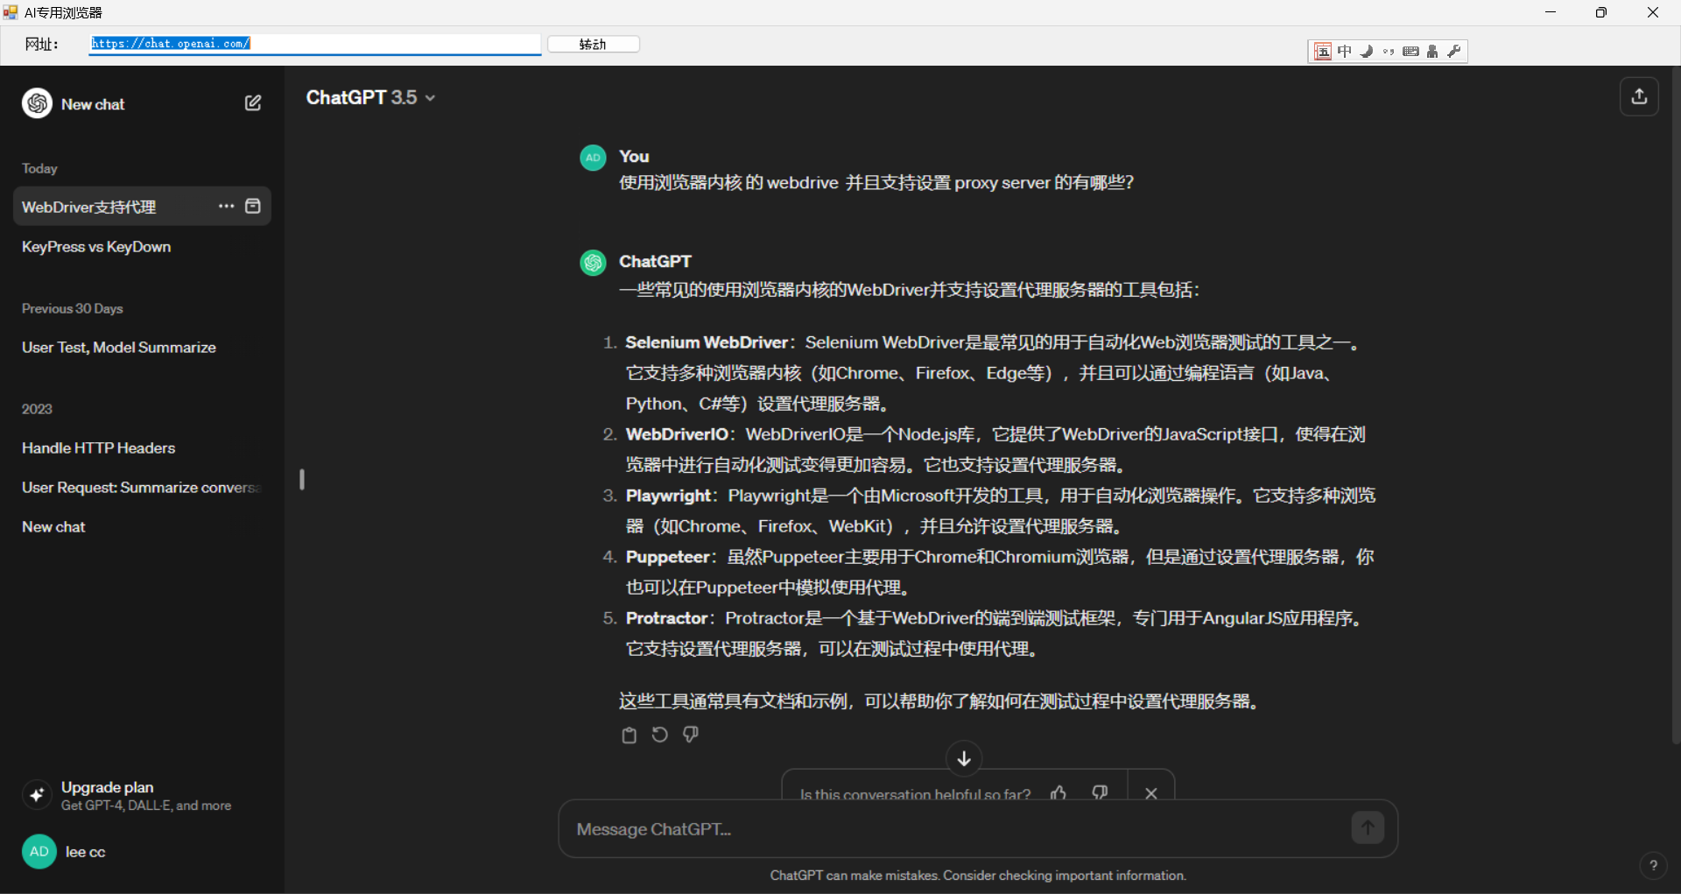The image size is (1681, 894).
Task: Open User Request: Summarize conversation chat
Action: coord(142,488)
